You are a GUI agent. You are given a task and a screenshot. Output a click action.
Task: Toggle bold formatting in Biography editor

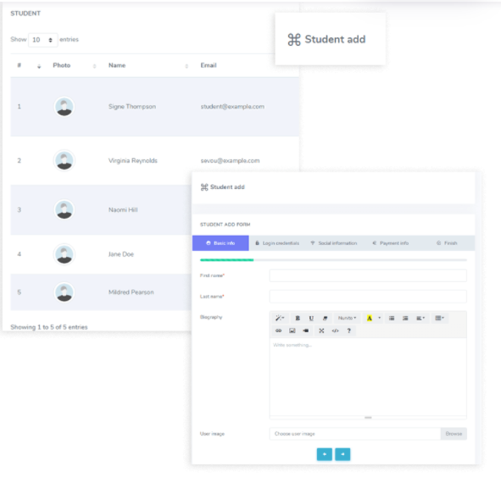click(x=298, y=318)
